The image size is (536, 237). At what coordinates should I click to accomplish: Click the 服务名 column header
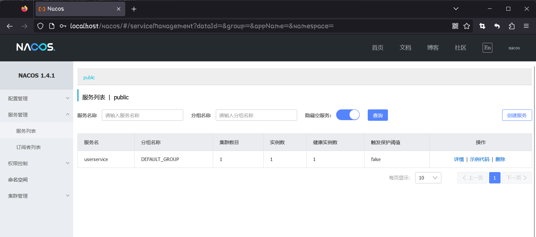coord(106,142)
